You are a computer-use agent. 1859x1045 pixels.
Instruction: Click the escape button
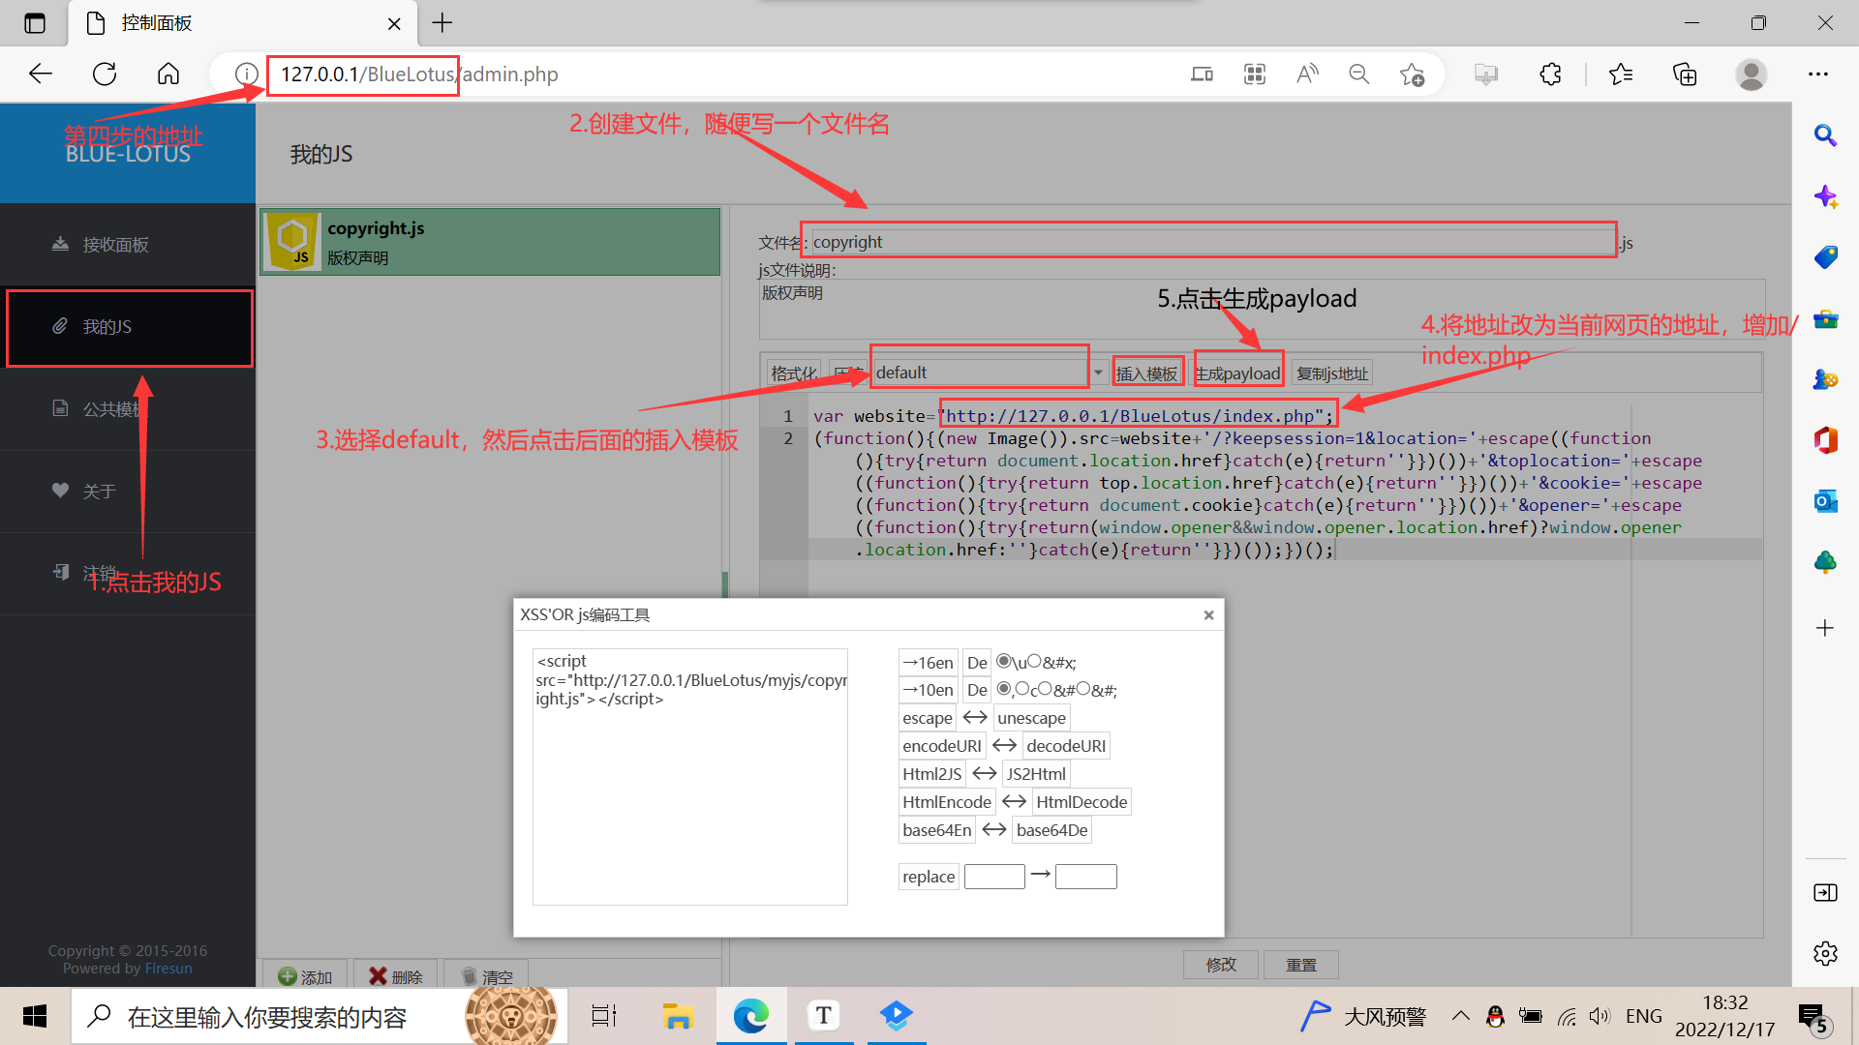(x=928, y=718)
